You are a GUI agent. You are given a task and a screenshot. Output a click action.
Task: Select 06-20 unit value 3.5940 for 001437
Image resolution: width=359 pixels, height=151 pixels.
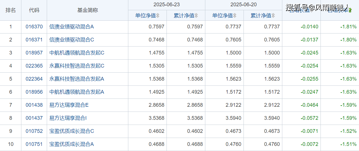pyautogui.click(x=234, y=118)
